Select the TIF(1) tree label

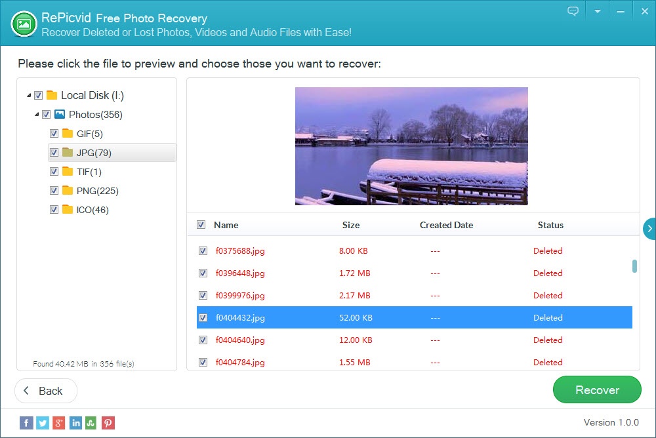pos(89,172)
